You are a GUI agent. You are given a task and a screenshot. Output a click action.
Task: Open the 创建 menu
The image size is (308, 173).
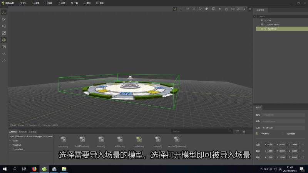point(61,3)
